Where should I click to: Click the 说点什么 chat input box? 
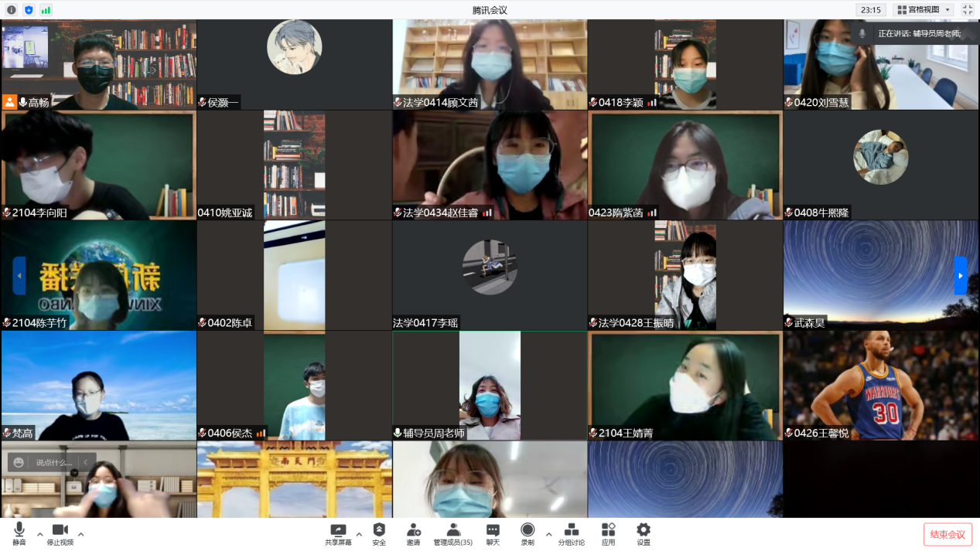54,462
